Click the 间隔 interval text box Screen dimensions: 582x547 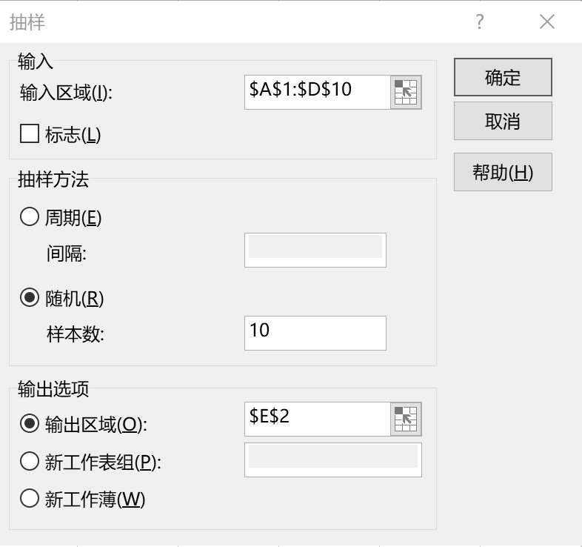coord(315,250)
